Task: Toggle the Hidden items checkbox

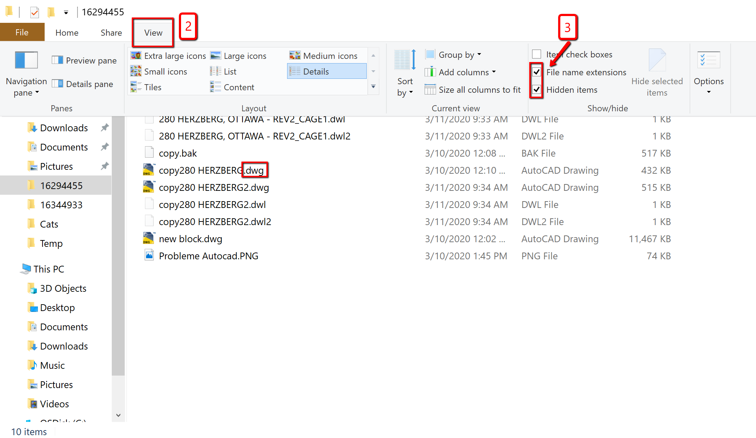Action: tap(537, 89)
